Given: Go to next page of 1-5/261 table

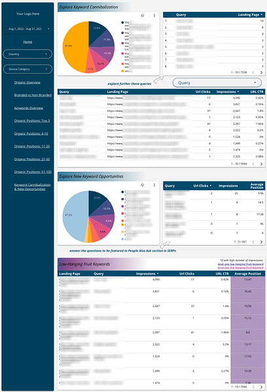Looking at the screenshot, I should (261, 242).
